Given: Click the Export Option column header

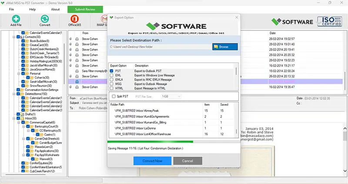Looking at the screenshot, I should pos(118,66).
